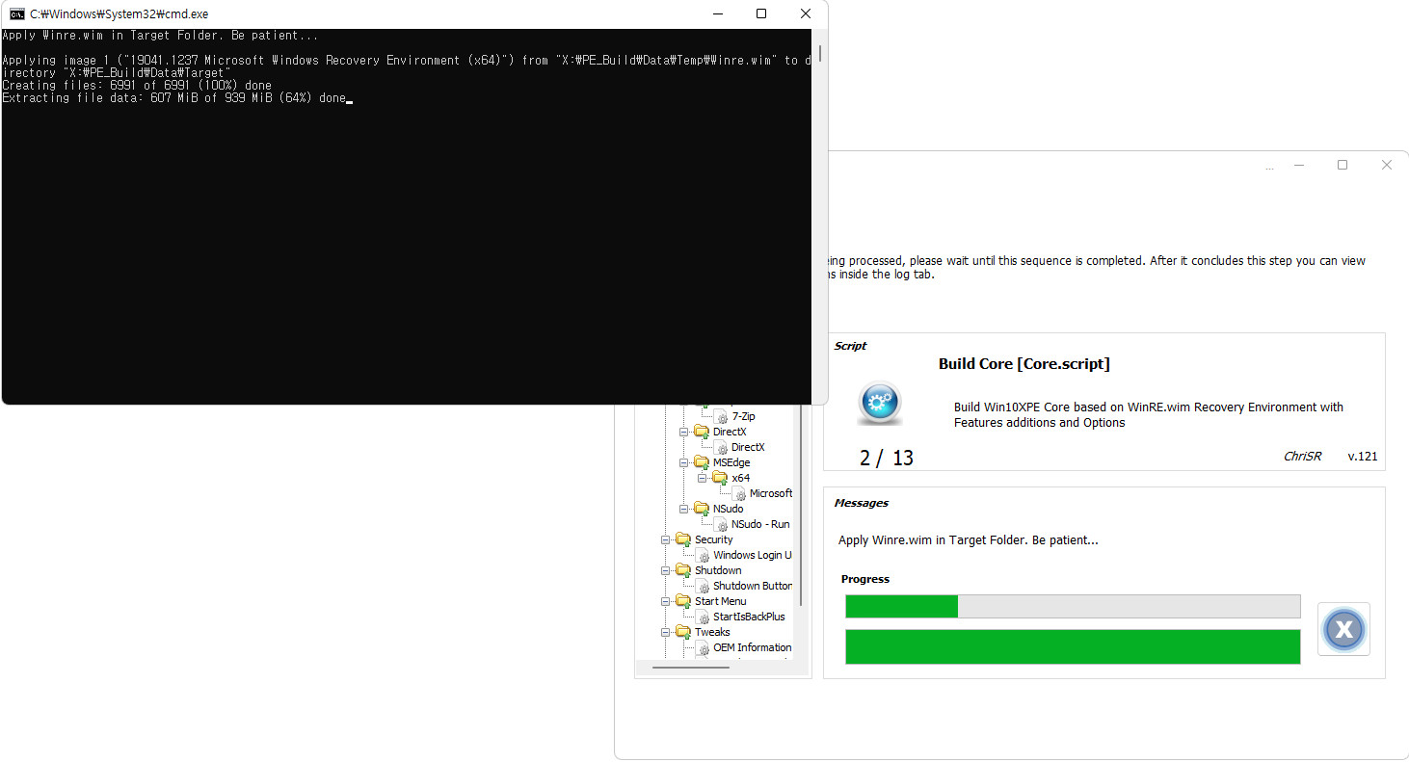
Task: Click the Windows Login script icon
Action: (703, 556)
